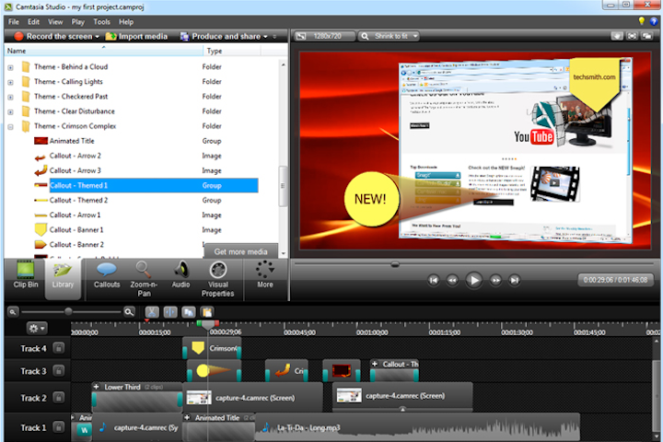Step backward in the preview
663x442 pixels.
pyautogui.click(x=452, y=280)
